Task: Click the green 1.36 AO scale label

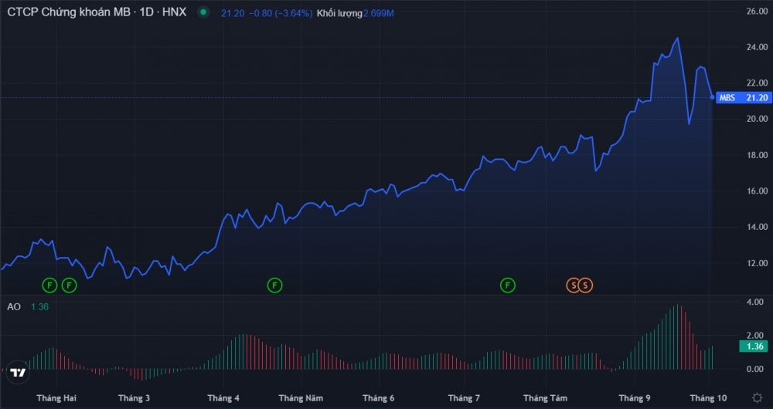Action: coord(753,346)
